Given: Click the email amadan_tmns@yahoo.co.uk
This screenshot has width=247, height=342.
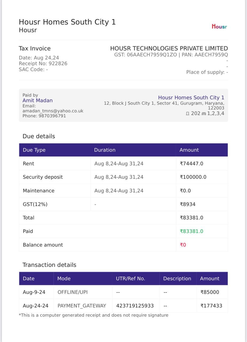Looking at the screenshot, I should pyautogui.click(x=53, y=111).
